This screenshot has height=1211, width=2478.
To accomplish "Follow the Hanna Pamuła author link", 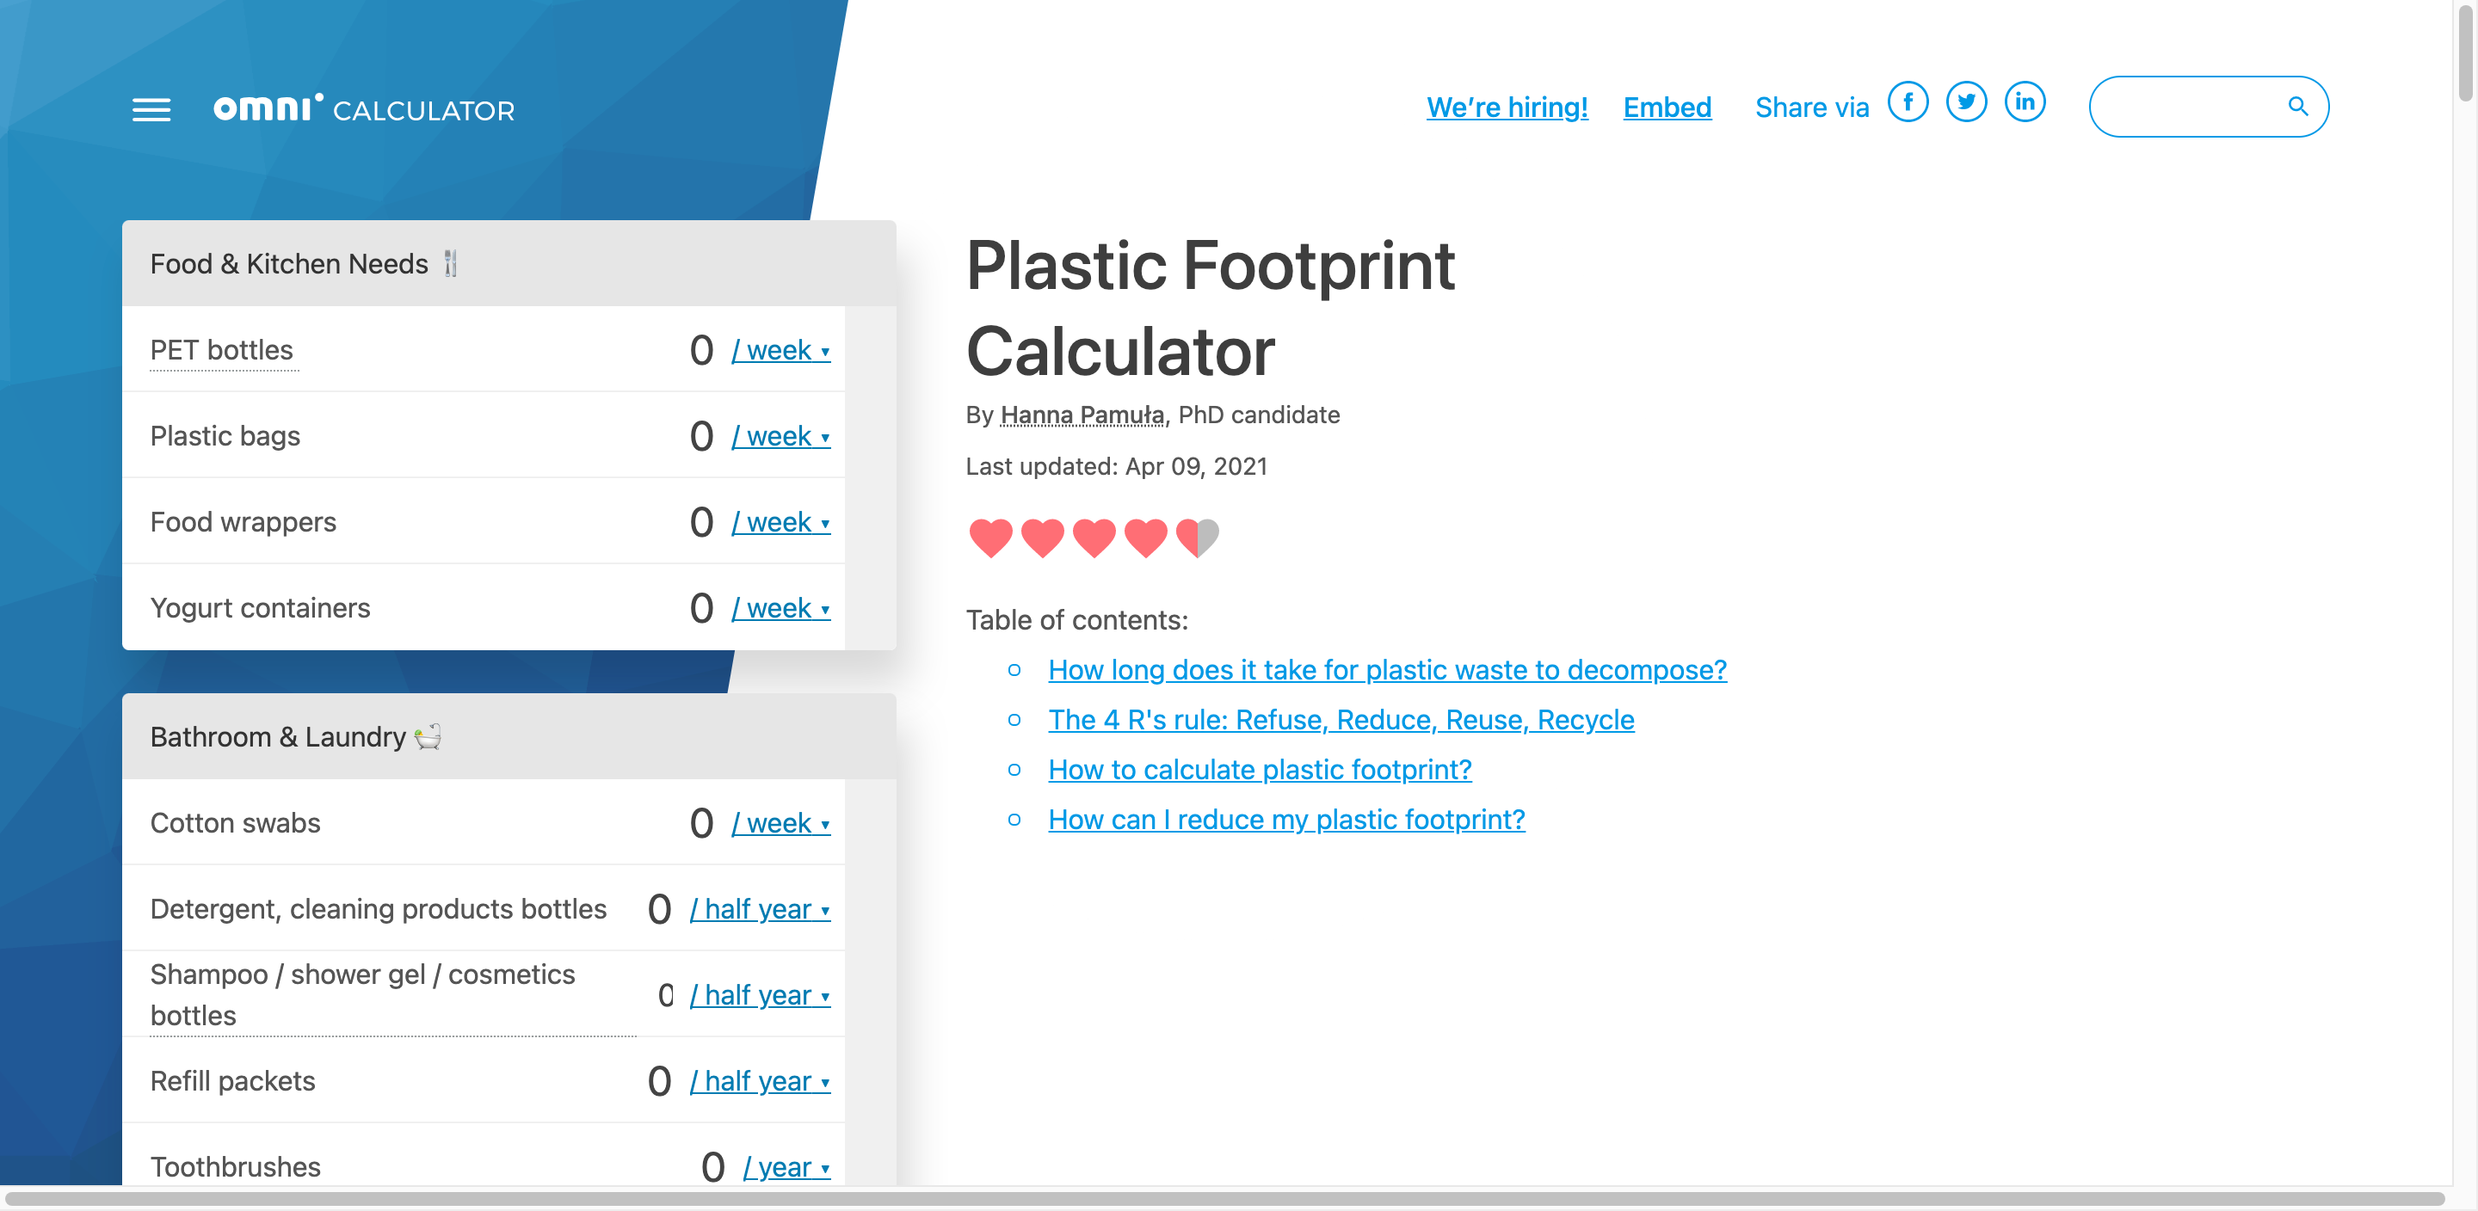I will tap(1082, 415).
